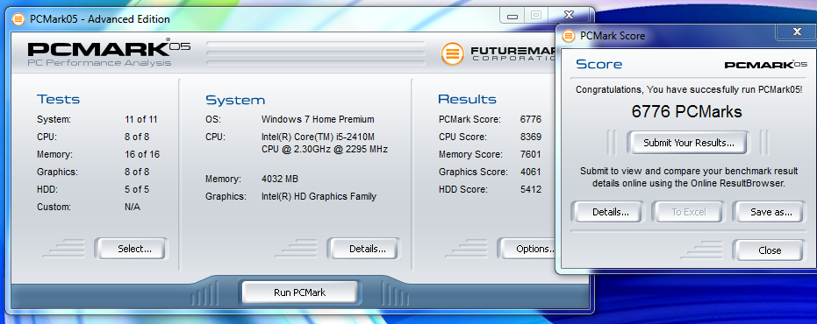Click the '6776 PCMarks' score text
The image size is (817, 324).
click(687, 112)
